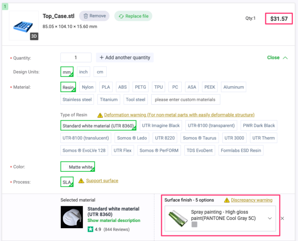The height and width of the screenshot is (241, 298).
Task: Select UTR Imagine Black resin type
Action: tap(161, 125)
